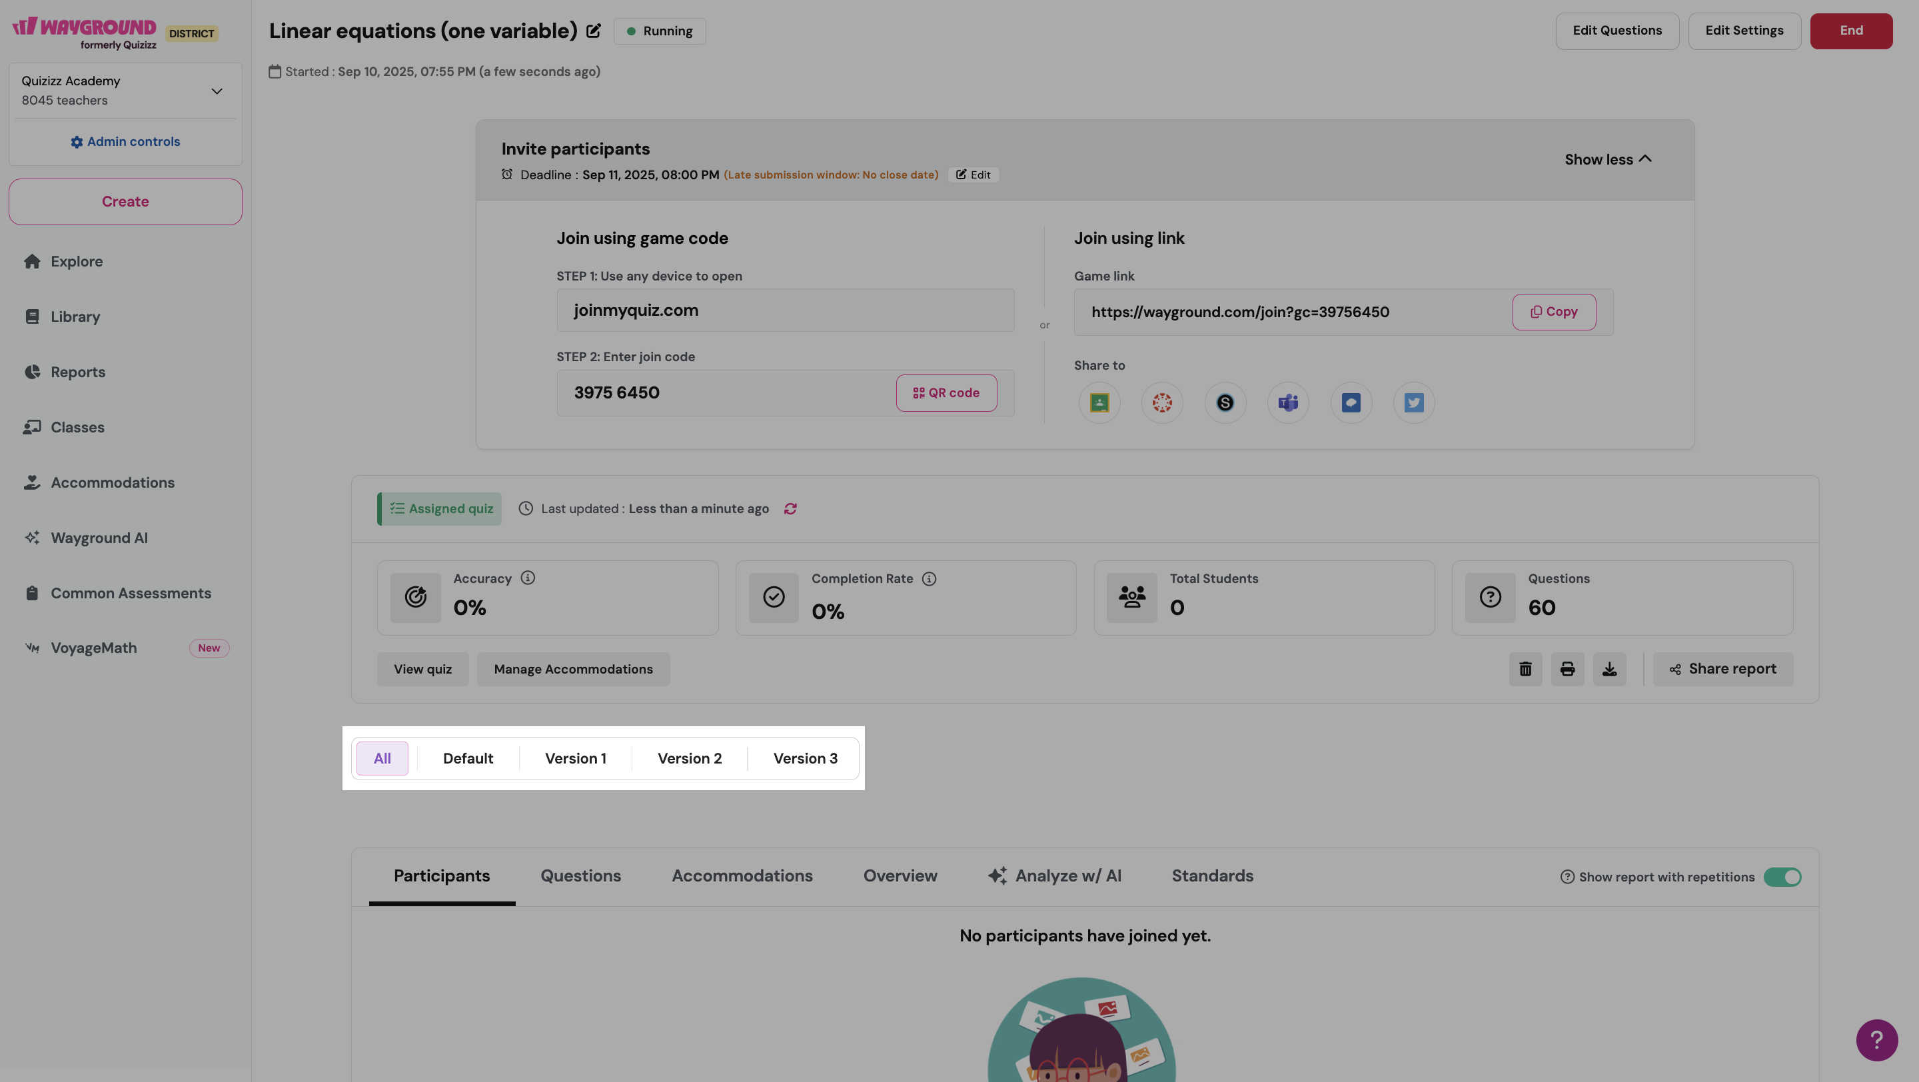Expand the Quizizz Academy organization dropdown
The height and width of the screenshot is (1082, 1919).
point(217,91)
